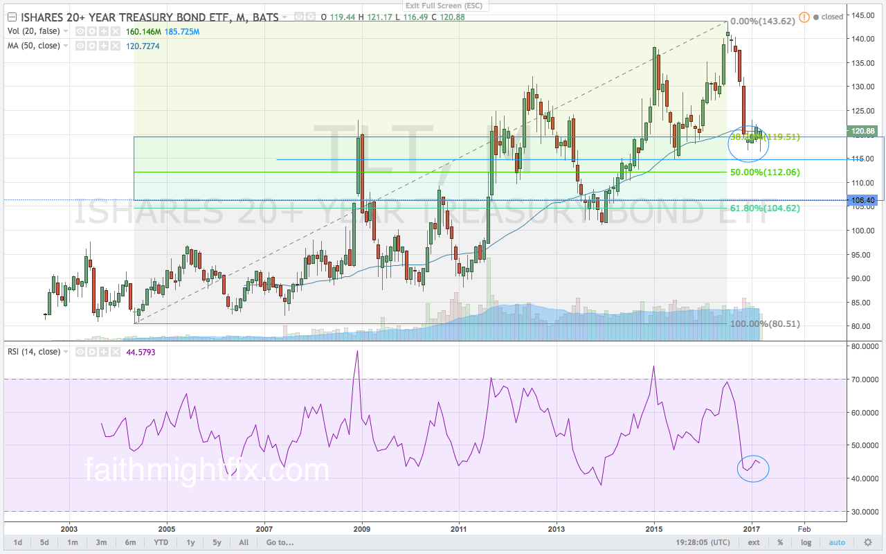Click the Vol value 160.146M
Image resolution: width=886 pixels, height=554 pixels.
pos(143,32)
